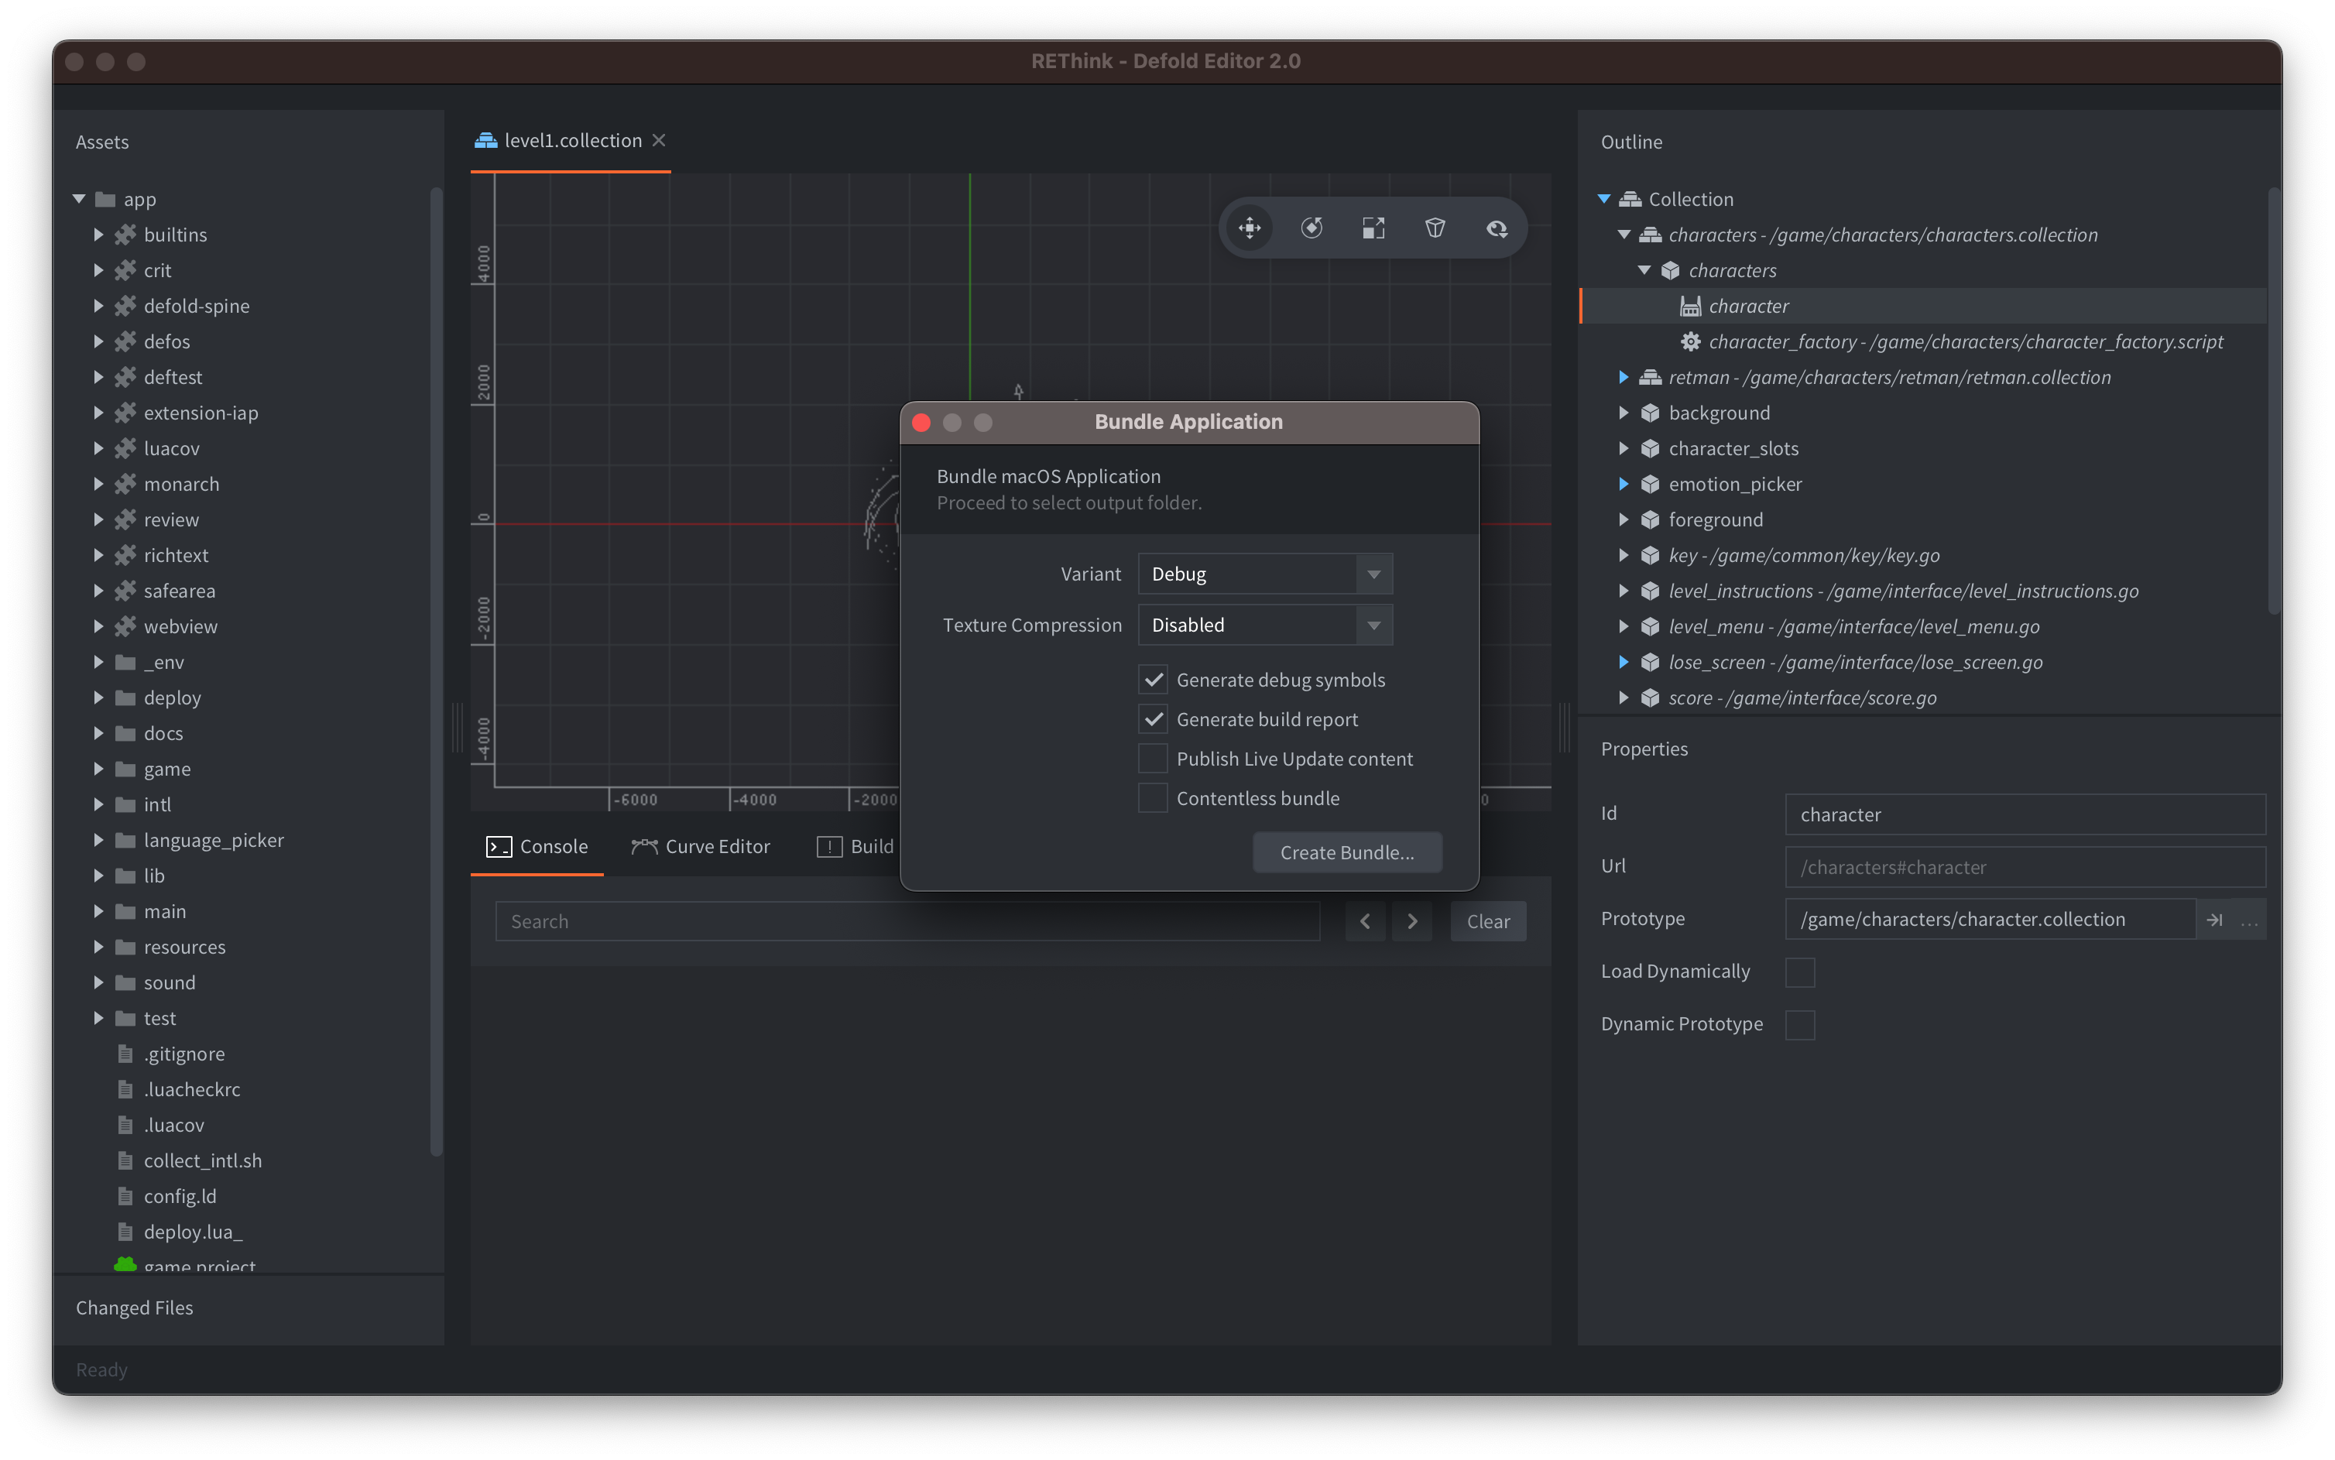Select the Rotate tool in the scene toolbar

(1312, 228)
